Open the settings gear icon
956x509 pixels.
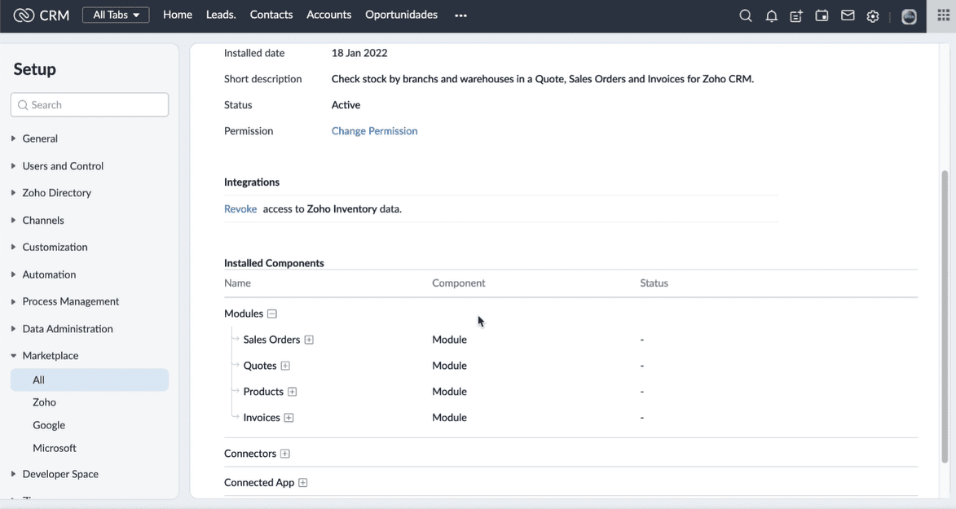click(x=873, y=15)
